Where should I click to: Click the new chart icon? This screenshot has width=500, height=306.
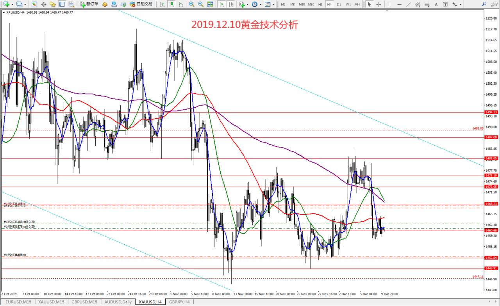pyautogui.click(x=6, y=4)
